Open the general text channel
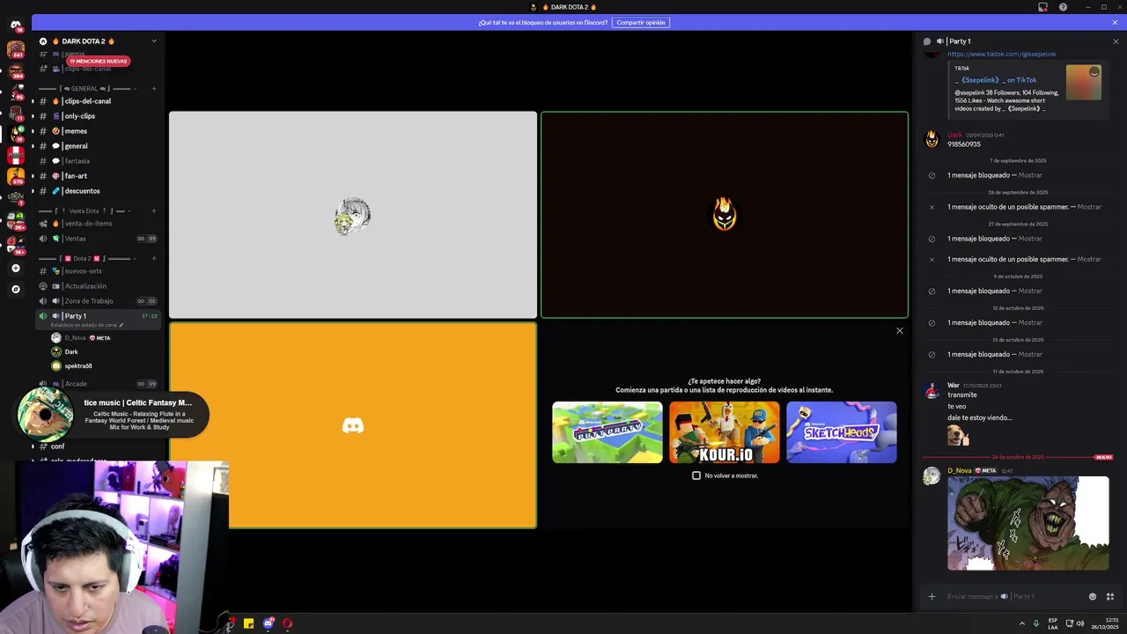 click(x=99, y=146)
